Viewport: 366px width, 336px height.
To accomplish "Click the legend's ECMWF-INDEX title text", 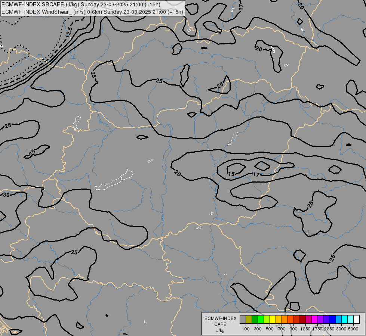I will (x=220, y=318).
